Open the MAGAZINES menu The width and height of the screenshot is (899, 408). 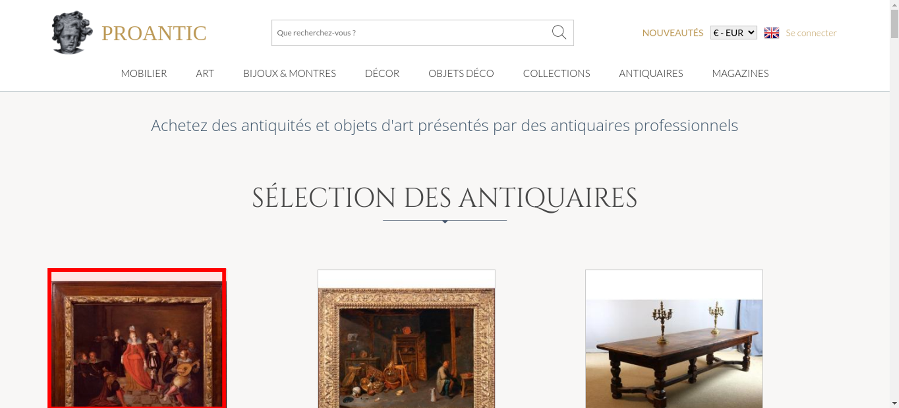click(x=740, y=73)
